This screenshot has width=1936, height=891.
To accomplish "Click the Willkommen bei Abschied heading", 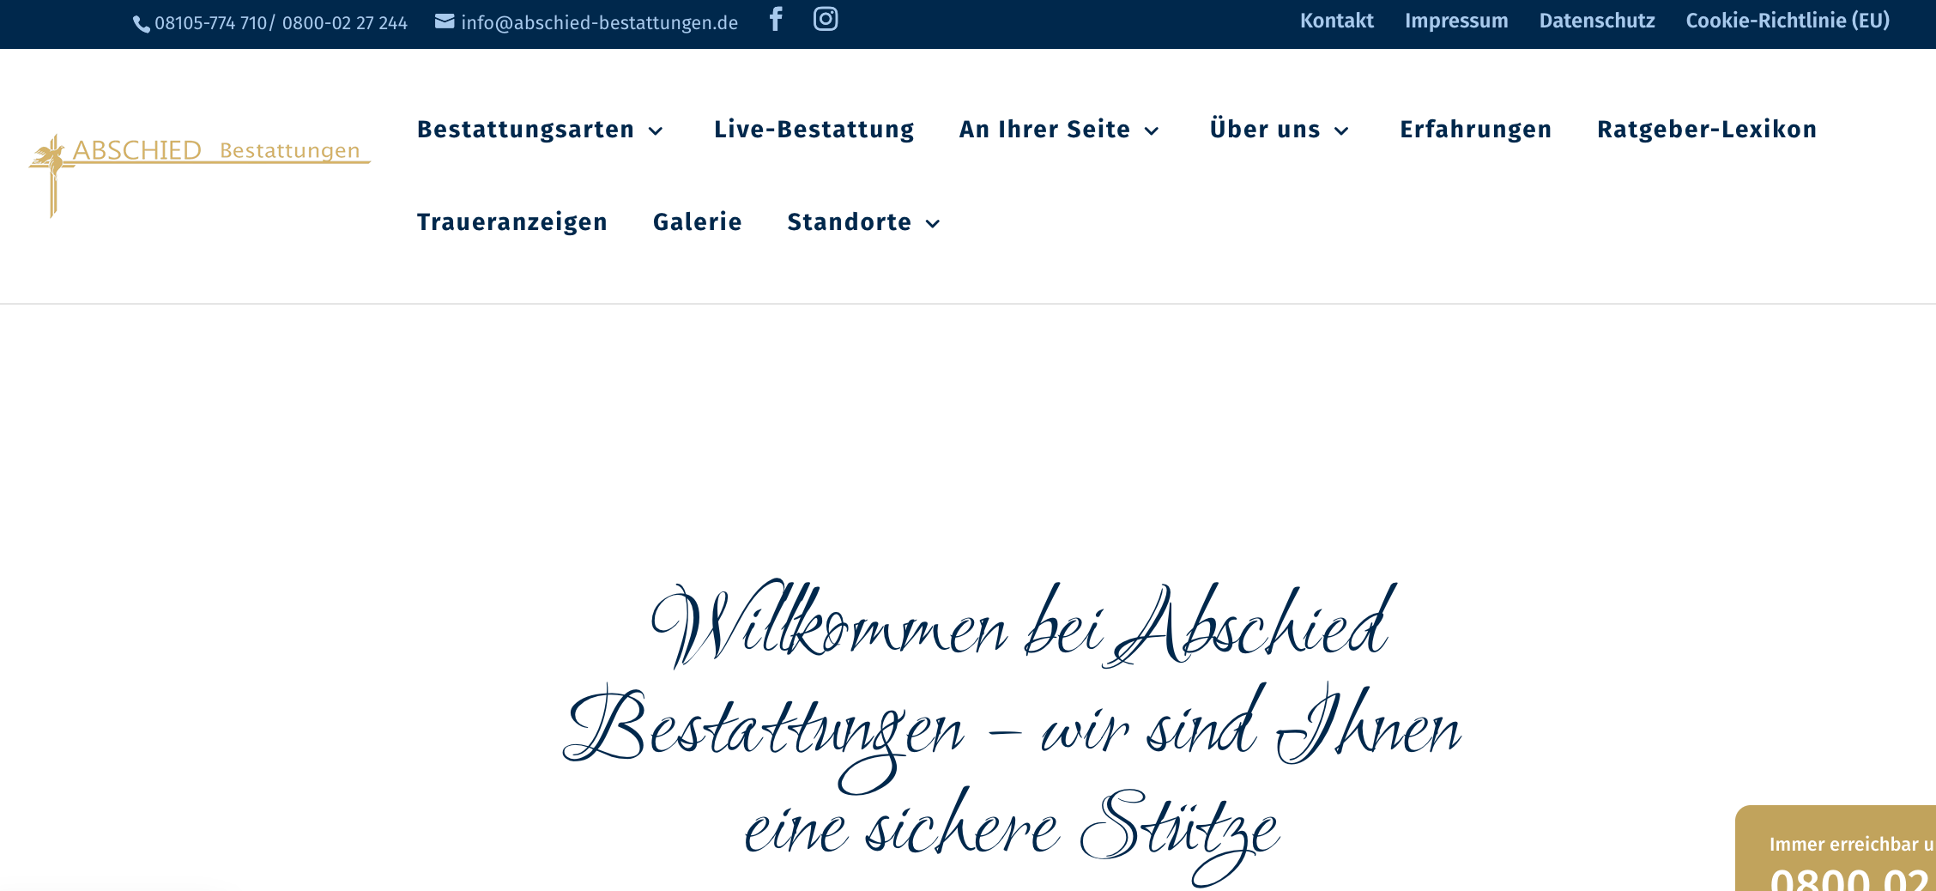I will (1013, 732).
